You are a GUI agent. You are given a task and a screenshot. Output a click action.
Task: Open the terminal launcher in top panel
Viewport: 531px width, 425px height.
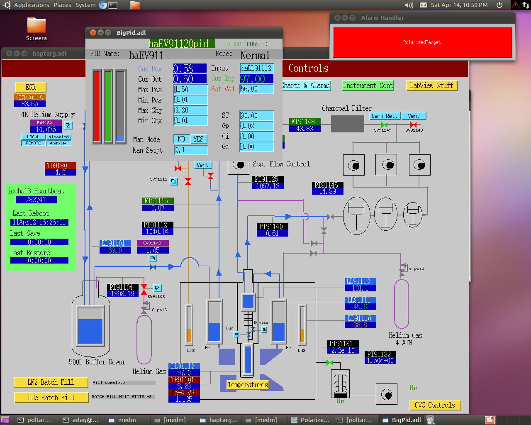(x=113, y=5)
